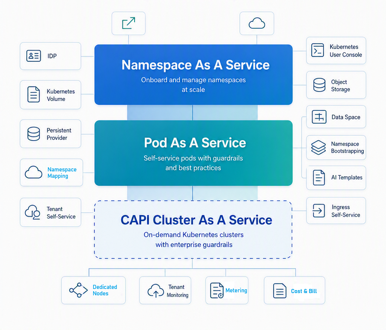
Task: Click the Tenant Monitoring label
Action: [178, 291]
